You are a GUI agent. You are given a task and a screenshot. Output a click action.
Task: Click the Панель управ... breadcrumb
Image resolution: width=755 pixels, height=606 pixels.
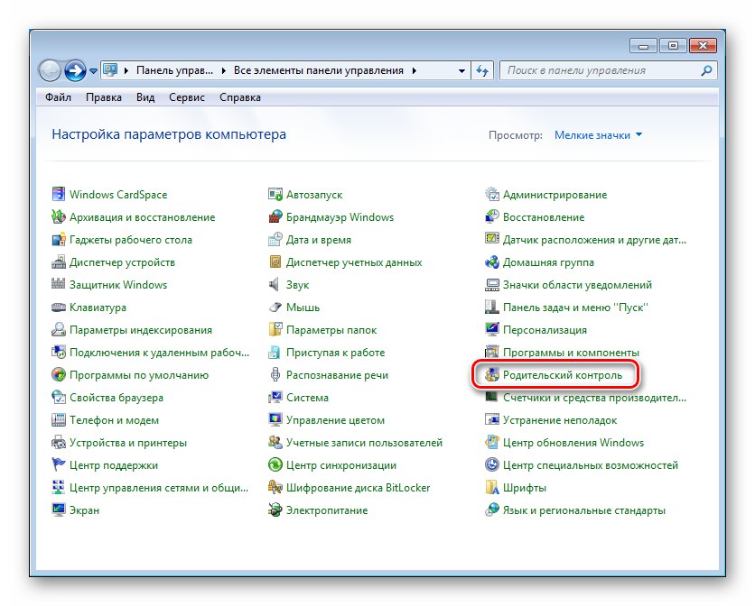pos(175,70)
